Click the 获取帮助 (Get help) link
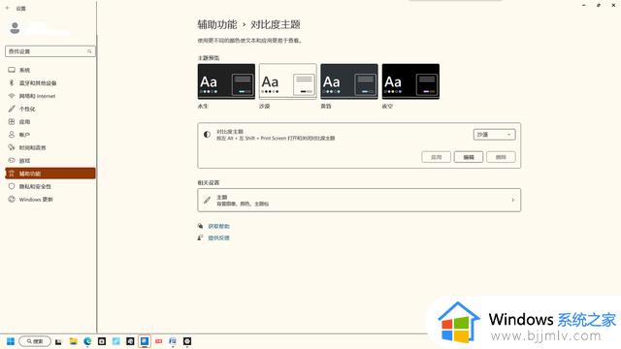The height and width of the screenshot is (349, 621). (219, 226)
